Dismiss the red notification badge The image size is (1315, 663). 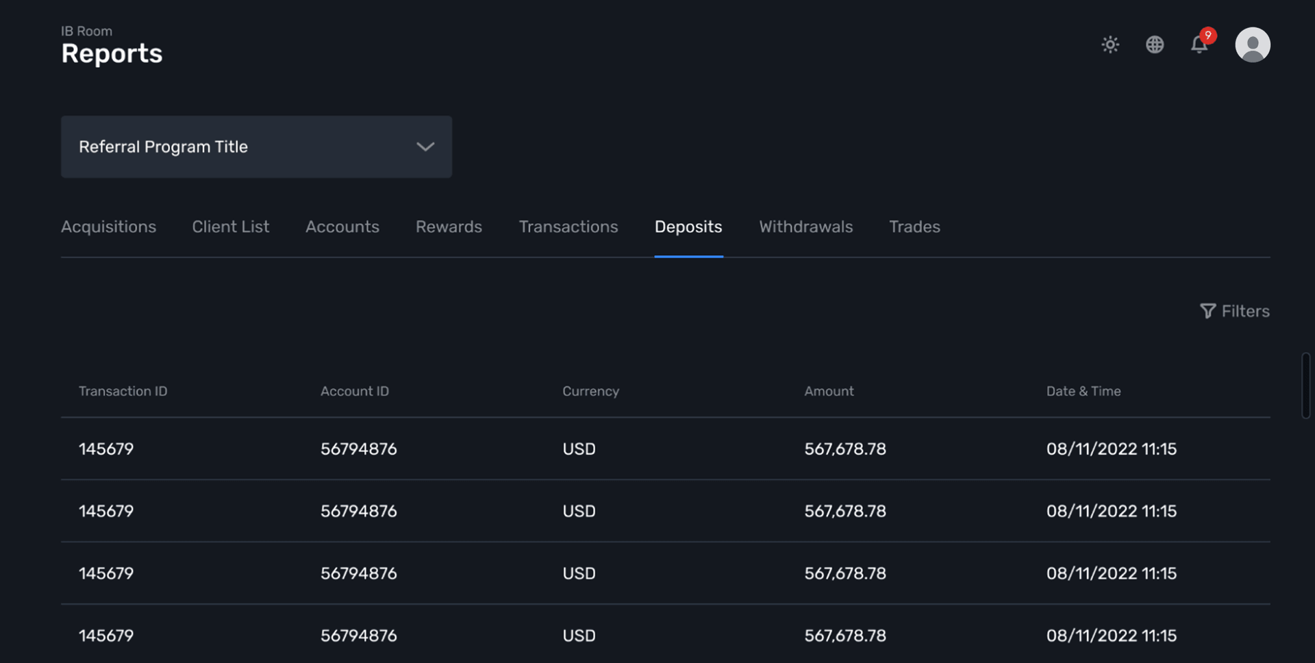[1208, 36]
